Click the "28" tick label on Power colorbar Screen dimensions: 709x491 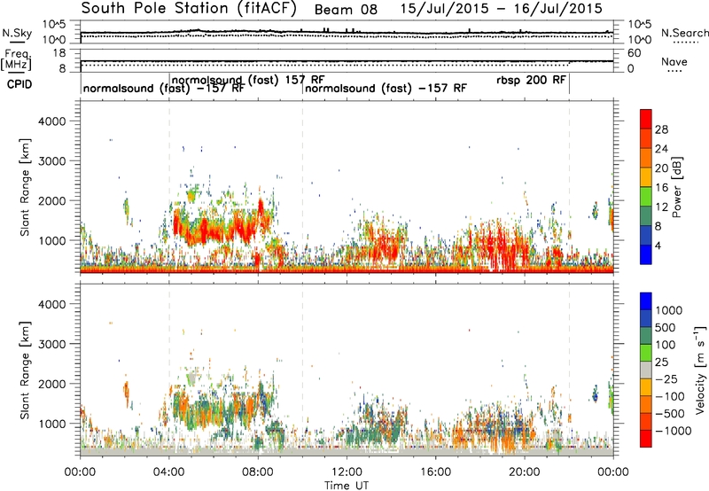[x=661, y=129]
